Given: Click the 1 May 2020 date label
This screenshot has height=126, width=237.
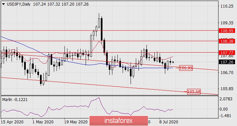Looking at the screenshot, I should pos(43,122).
